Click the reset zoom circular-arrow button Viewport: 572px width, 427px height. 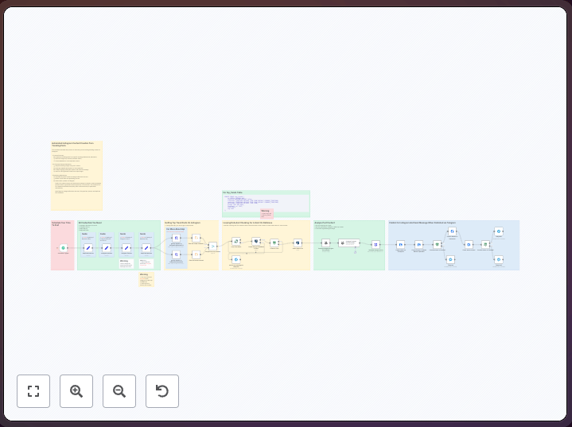pos(162,391)
